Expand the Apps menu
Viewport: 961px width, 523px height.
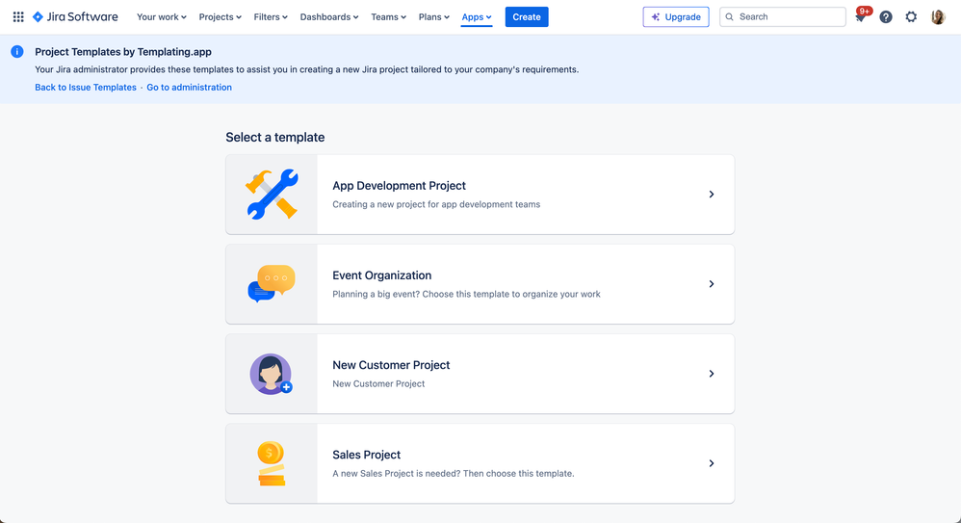[x=477, y=17]
